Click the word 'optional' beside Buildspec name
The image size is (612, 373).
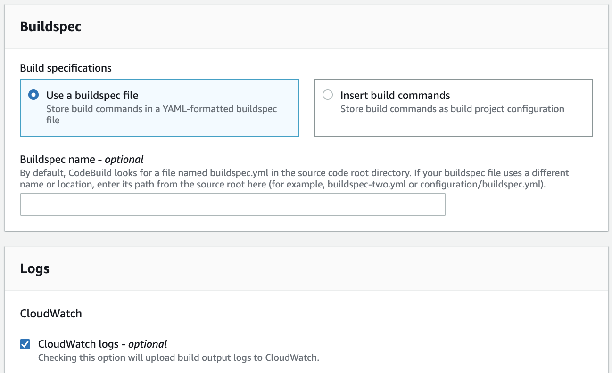tap(124, 159)
